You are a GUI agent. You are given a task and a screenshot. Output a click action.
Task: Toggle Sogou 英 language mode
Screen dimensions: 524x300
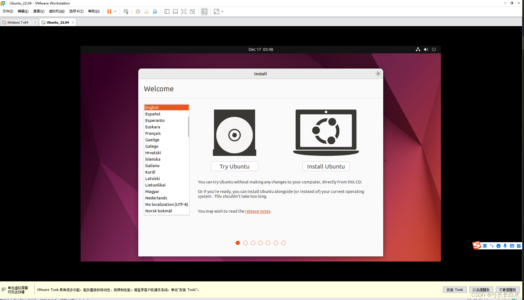pyautogui.click(x=485, y=246)
